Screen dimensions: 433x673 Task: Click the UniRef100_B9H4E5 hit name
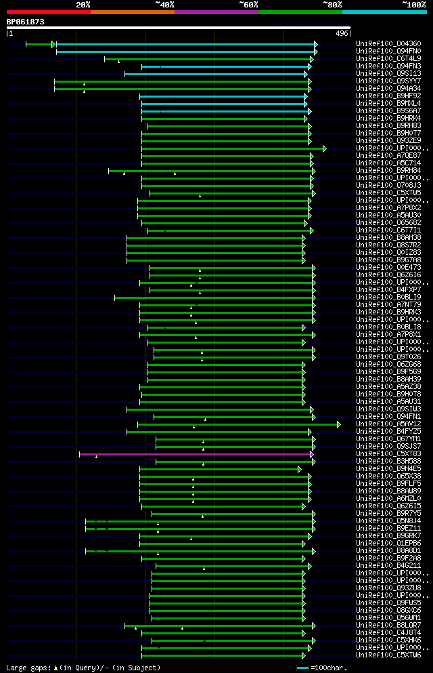pos(388,469)
